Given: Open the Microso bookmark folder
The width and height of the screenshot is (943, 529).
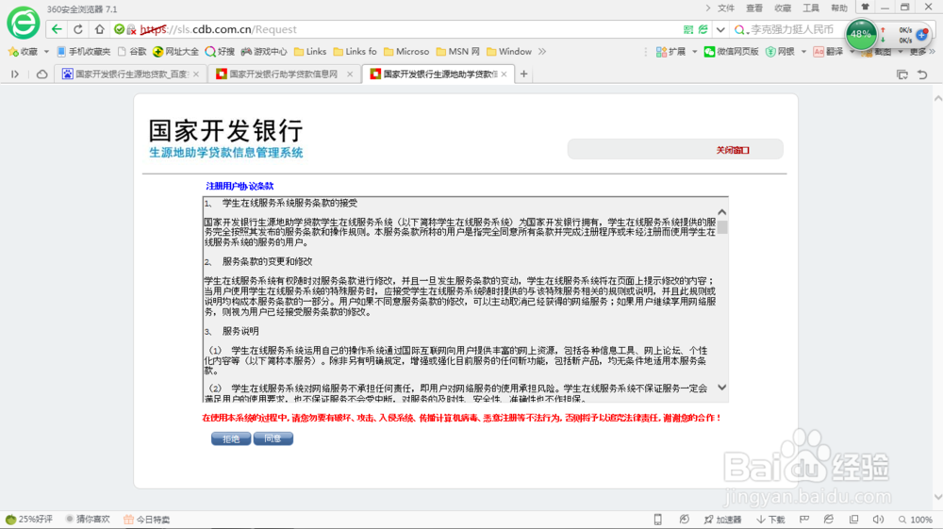Looking at the screenshot, I should coord(406,52).
